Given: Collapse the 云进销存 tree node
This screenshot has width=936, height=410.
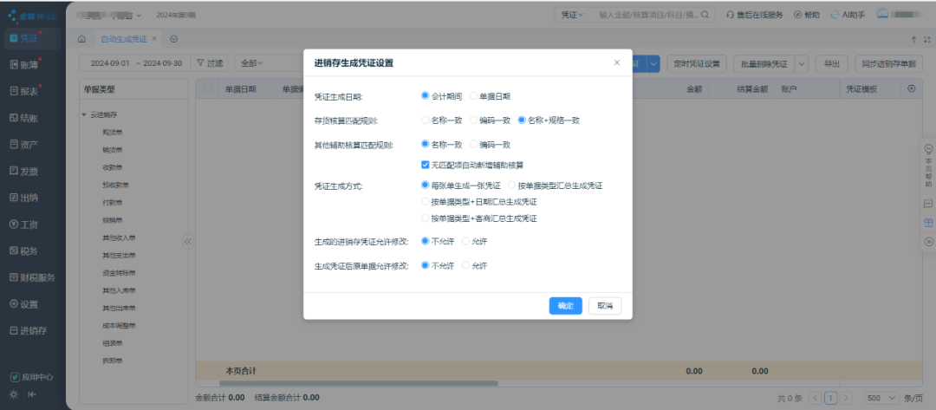Looking at the screenshot, I should click(x=84, y=115).
